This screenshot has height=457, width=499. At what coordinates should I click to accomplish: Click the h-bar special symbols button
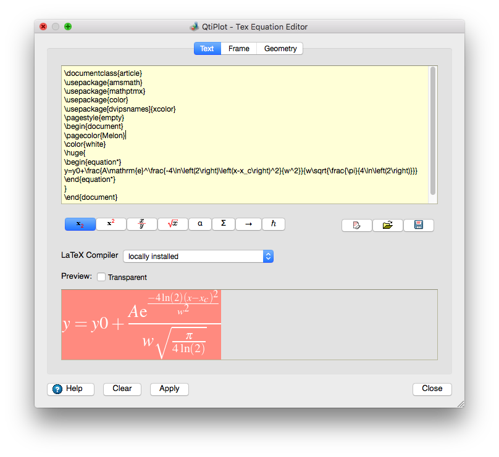(x=273, y=224)
